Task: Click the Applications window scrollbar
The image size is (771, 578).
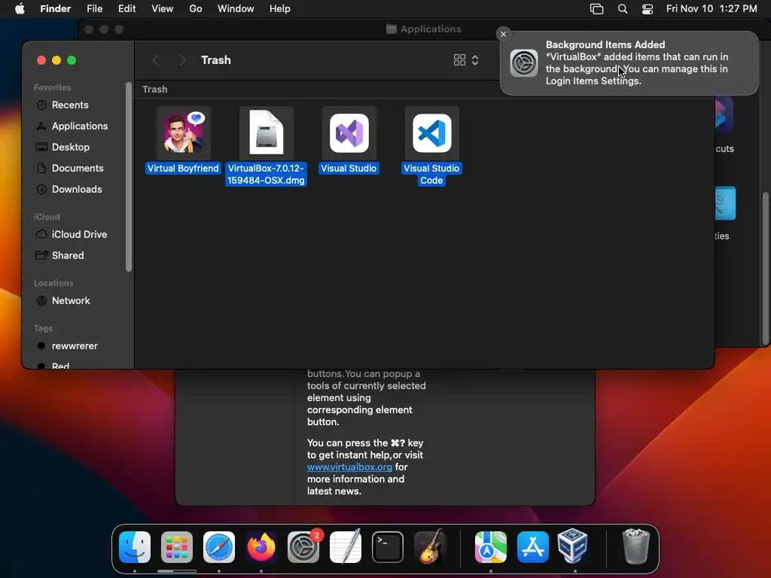Action: pyautogui.click(x=765, y=268)
